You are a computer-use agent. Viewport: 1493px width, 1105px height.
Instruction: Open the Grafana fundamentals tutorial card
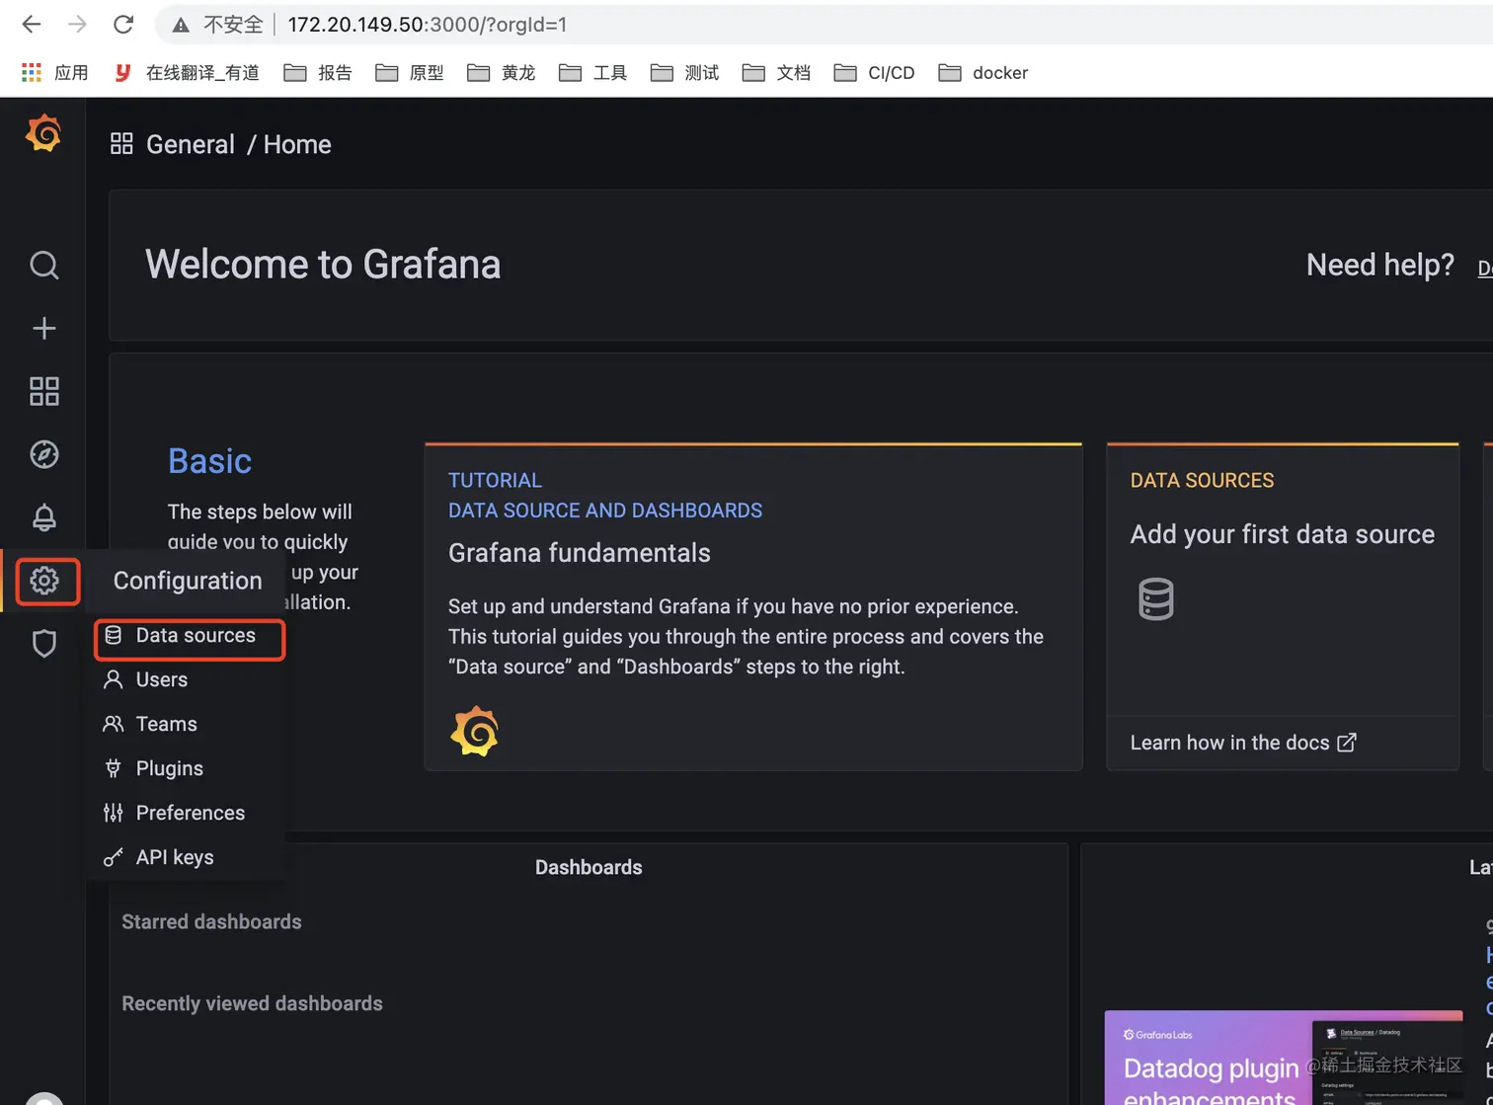[753, 606]
